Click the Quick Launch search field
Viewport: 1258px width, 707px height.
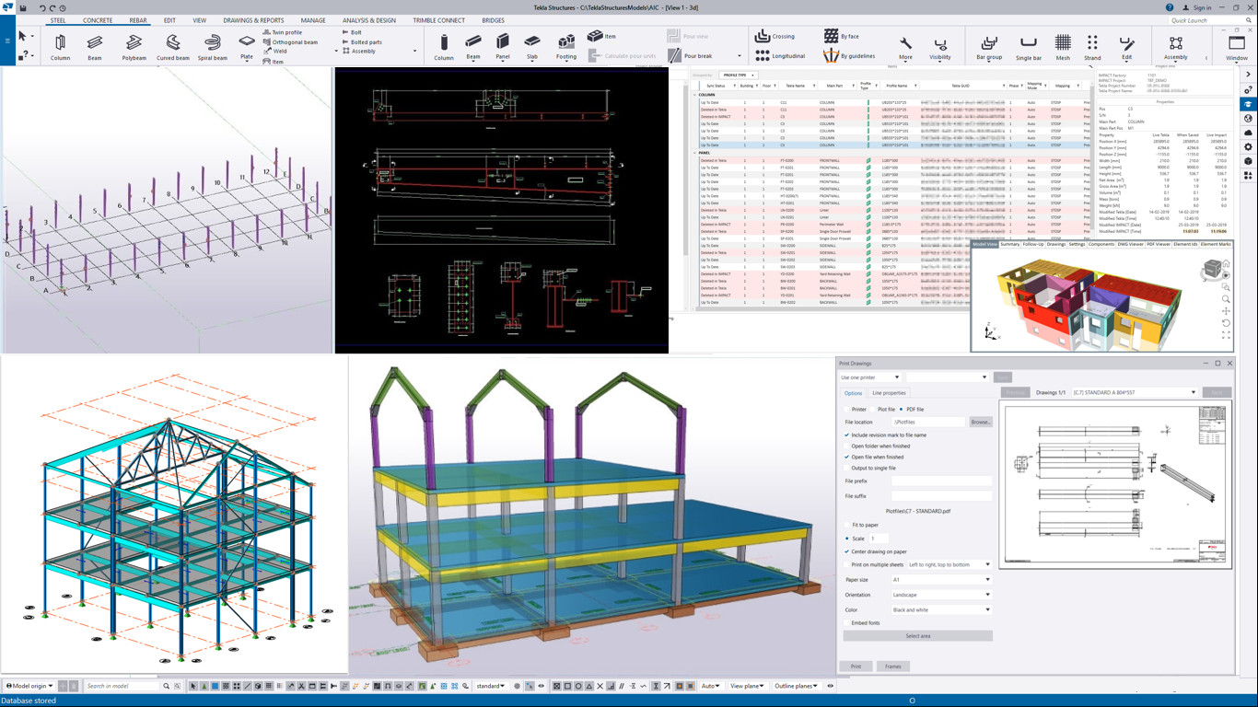click(1205, 20)
